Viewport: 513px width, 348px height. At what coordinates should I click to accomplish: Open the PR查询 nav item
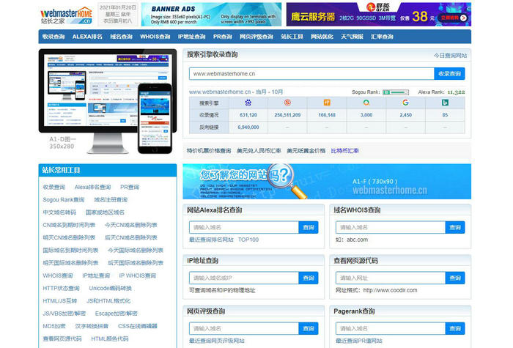tap(223, 37)
